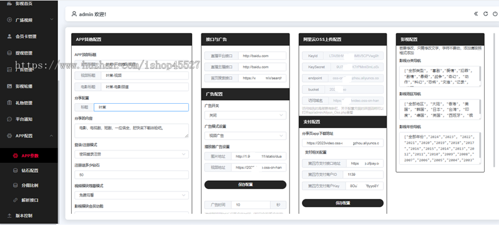Viewport: 499px width, 225px height.
Task: Click the 图片地址 input field
Action: (259, 156)
